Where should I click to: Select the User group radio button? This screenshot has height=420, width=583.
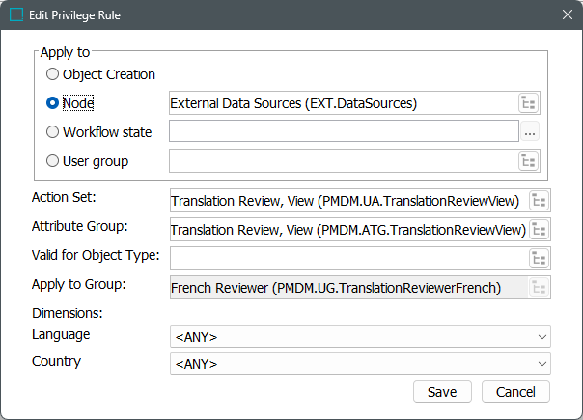tap(52, 161)
